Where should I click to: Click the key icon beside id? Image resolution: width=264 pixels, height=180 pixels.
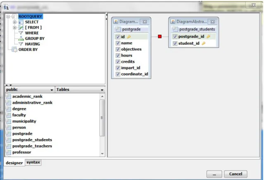click(x=129, y=37)
